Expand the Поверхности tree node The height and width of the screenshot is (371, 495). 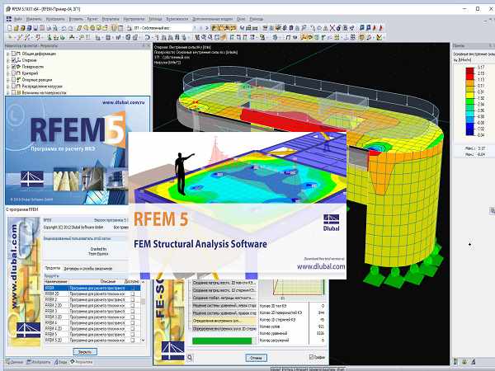8,67
